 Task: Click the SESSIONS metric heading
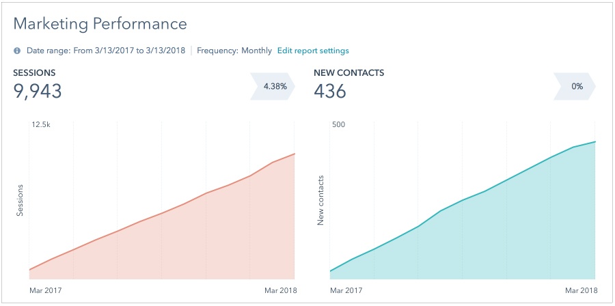pos(35,73)
